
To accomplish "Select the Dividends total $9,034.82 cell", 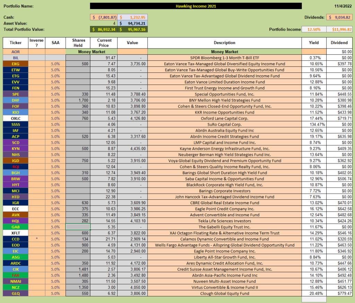I will pos(339,17).
